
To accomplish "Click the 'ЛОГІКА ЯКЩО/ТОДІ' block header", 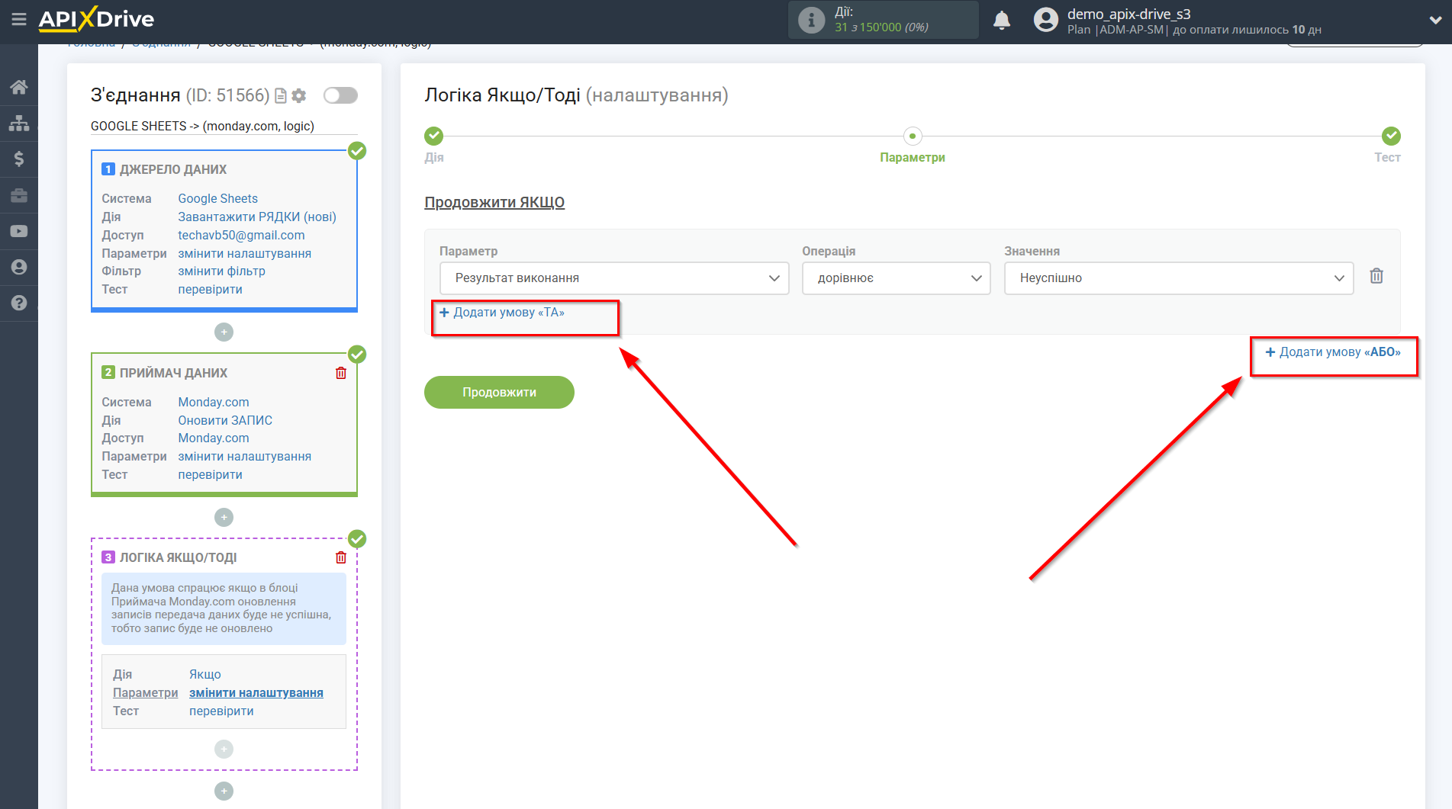I will tap(178, 557).
